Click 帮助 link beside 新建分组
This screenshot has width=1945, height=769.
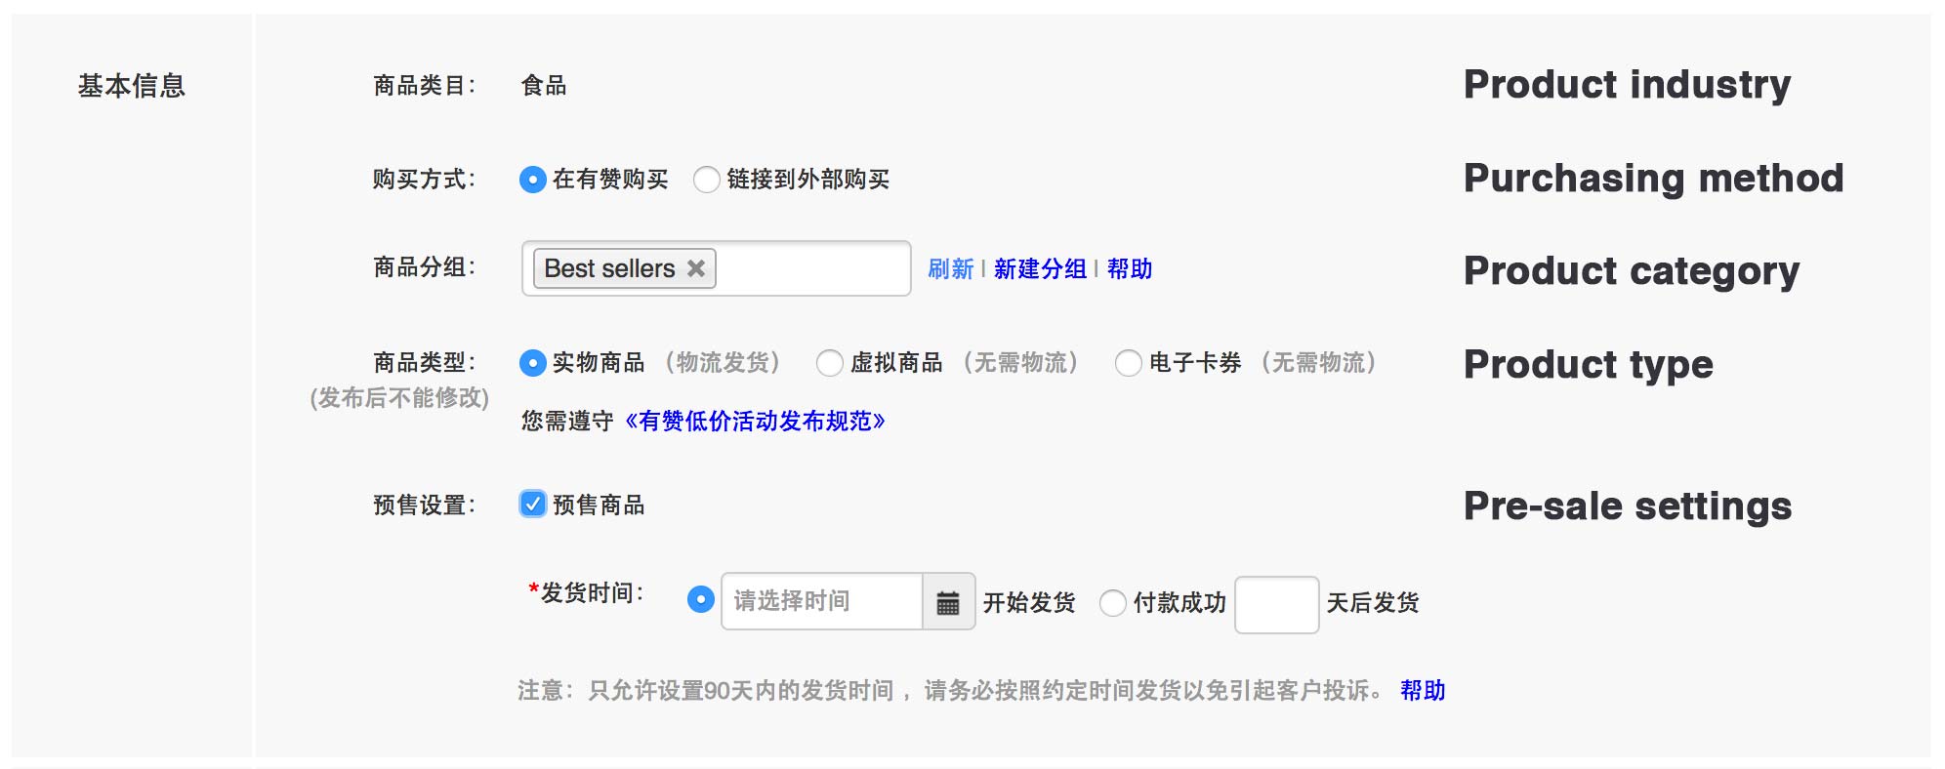(x=1130, y=268)
